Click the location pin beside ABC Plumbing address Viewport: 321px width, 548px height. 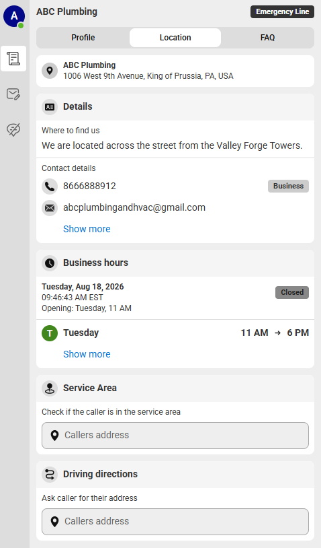pyautogui.click(x=50, y=71)
